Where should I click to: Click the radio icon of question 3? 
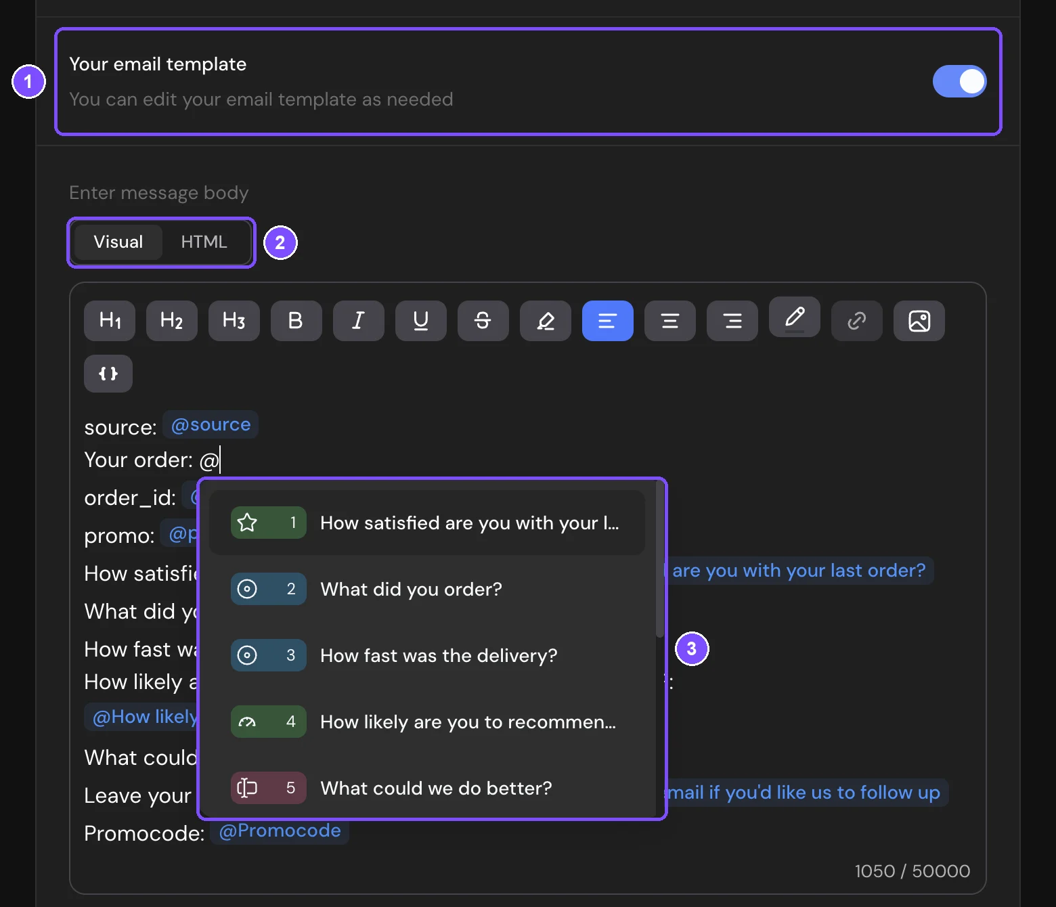[x=247, y=655]
